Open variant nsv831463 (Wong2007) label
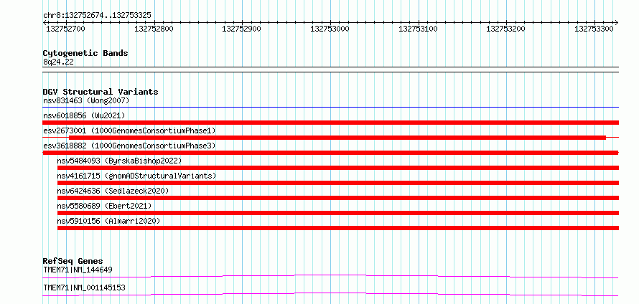 86,100
